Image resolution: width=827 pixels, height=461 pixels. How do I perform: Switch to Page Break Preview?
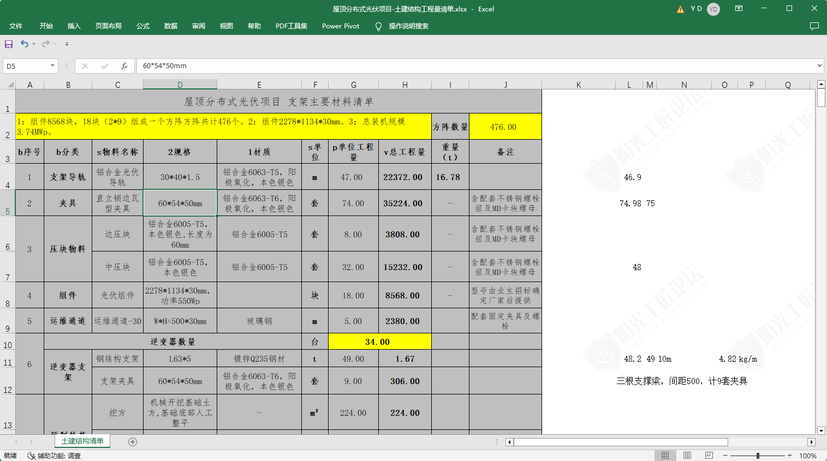(x=709, y=456)
